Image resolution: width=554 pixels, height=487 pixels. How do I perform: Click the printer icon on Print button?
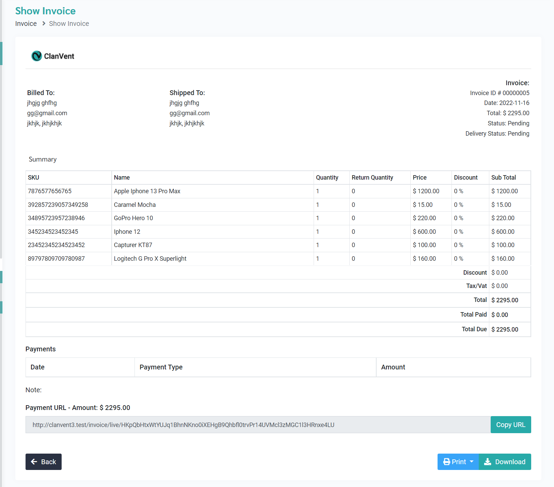(x=446, y=462)
